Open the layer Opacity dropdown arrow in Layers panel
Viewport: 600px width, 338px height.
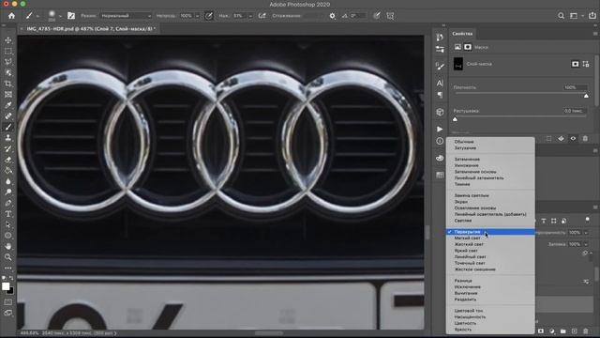[x=586, y=233]
